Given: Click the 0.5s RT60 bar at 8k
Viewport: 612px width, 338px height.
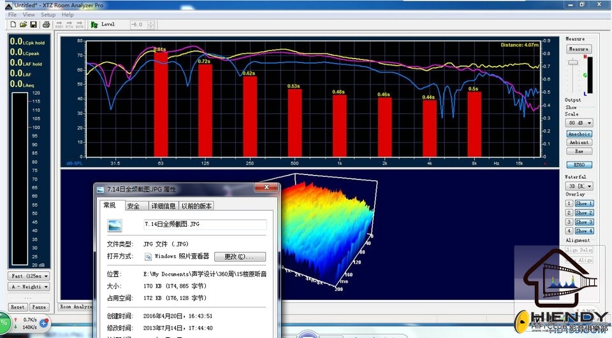Looking at the screenshot, I should (x=474, y=124).
